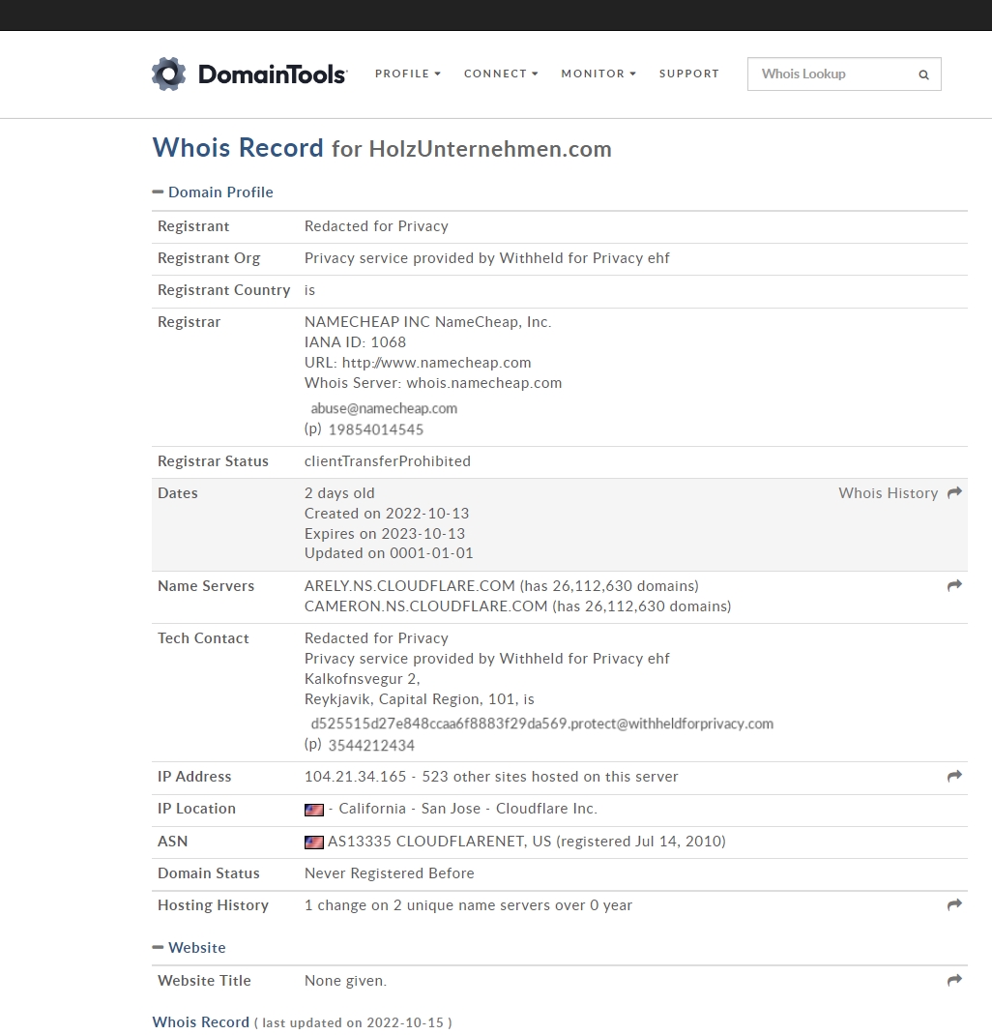Click Registrant 'Redacted for Privacy' value
Viewport: 992px width, 1035px height.
coord(376,226)
